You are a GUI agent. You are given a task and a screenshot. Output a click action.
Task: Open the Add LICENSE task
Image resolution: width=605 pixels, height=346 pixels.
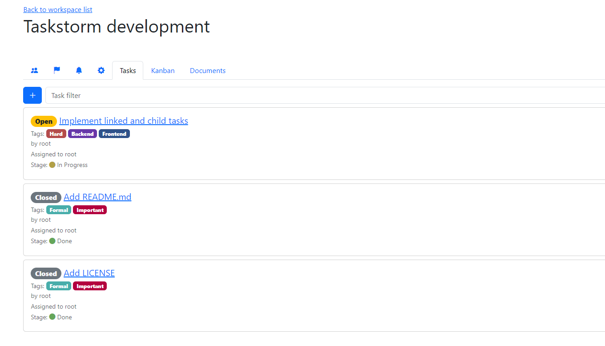click(x=89, y=273)
